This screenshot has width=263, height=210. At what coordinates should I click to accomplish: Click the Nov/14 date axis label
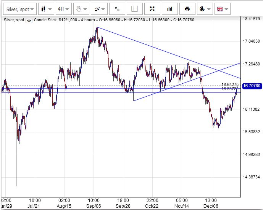pos(182,206)
